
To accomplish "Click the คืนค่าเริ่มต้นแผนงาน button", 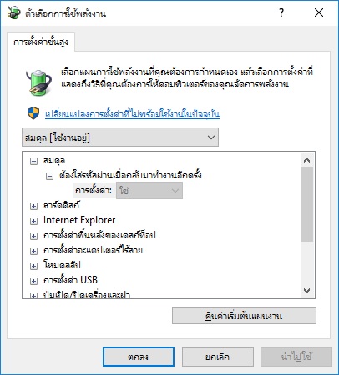I will tap(244, 316).
